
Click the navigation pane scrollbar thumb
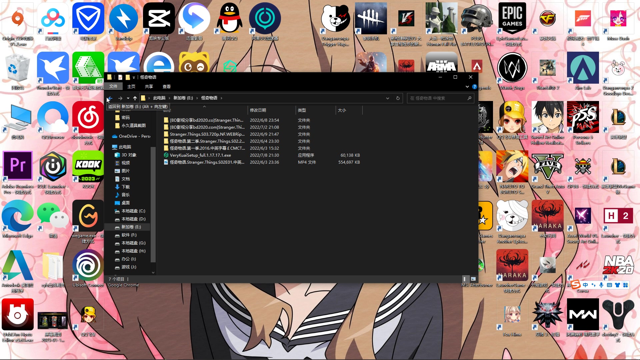153,205
